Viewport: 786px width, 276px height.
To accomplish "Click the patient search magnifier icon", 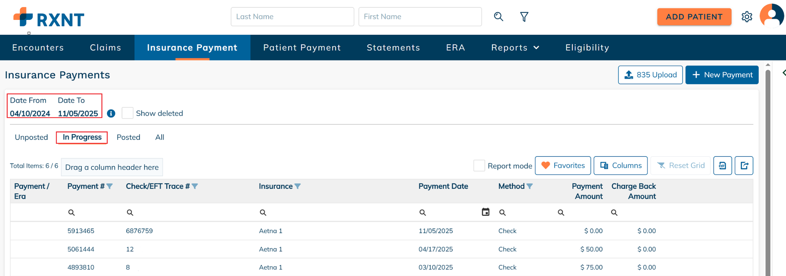I will click(498, 16).
